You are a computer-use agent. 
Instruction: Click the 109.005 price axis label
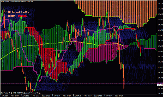(x=160, y=78)
